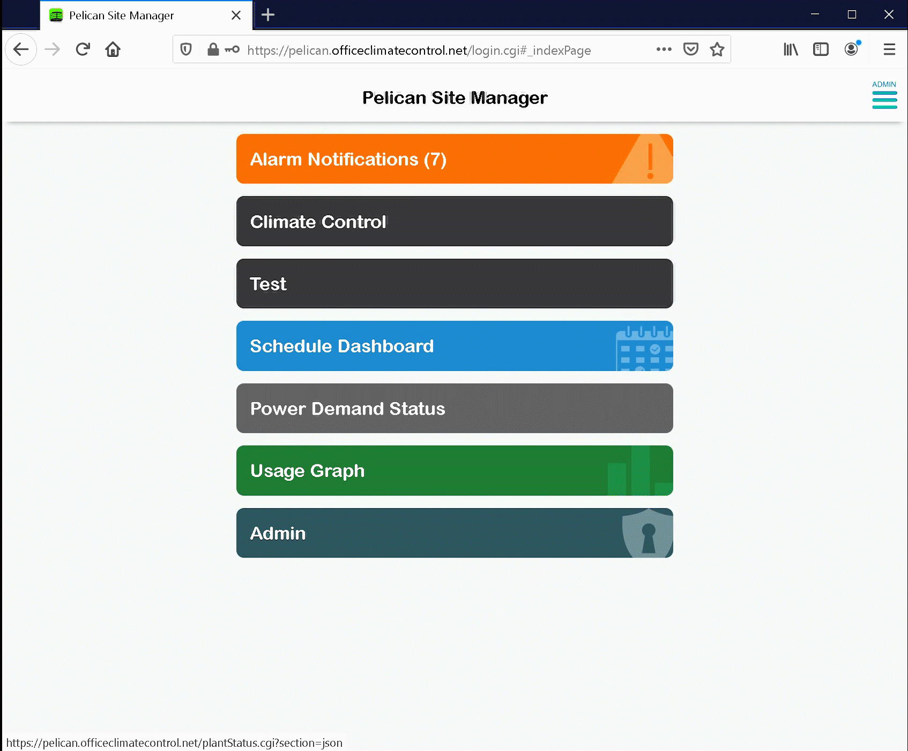Image resolution: width=908 pixels, height=751 pixels.
Task: Open the Admin section
Action: [x=455, y=533]
